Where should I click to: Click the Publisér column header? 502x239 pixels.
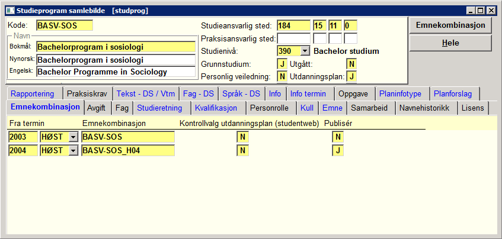pyautogui.click(x=338, y=124)
